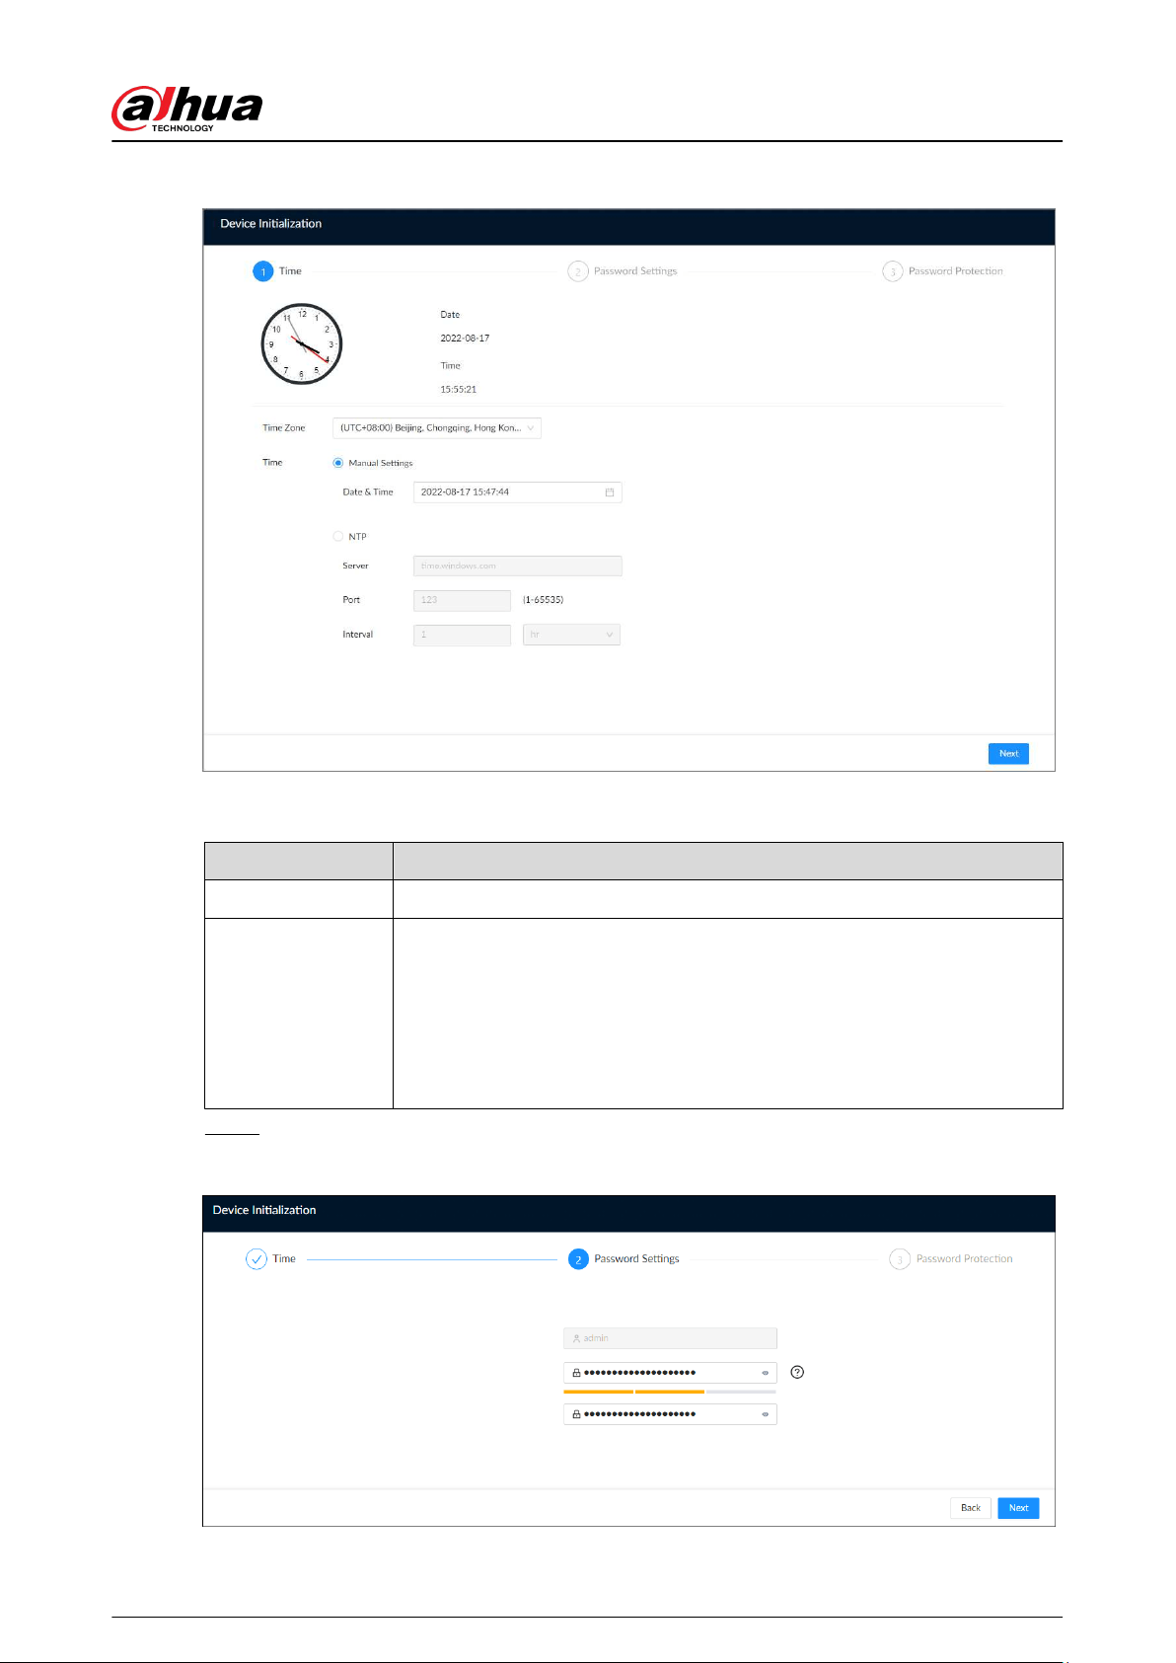Click the date value 2022-08-17

pyautogui.click(x=465, y=339)
